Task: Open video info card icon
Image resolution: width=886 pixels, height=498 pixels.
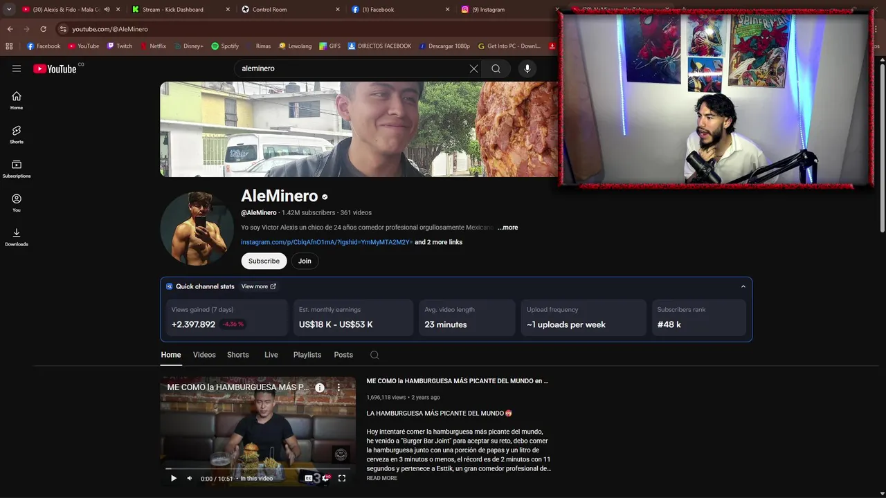Action: [320, 387]
